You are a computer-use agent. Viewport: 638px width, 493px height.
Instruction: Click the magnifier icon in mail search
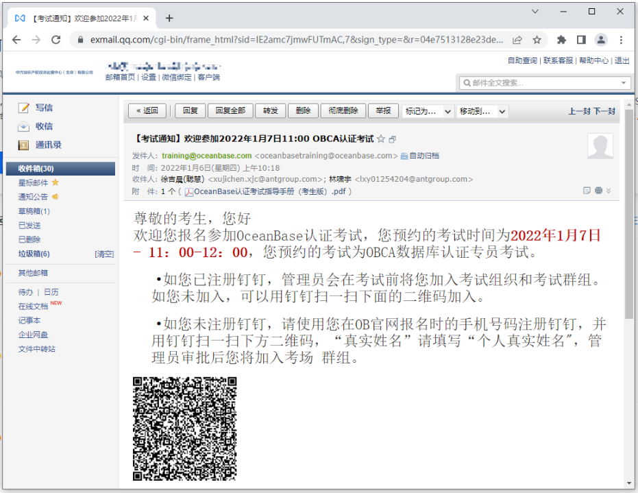(x=467, y=83)
